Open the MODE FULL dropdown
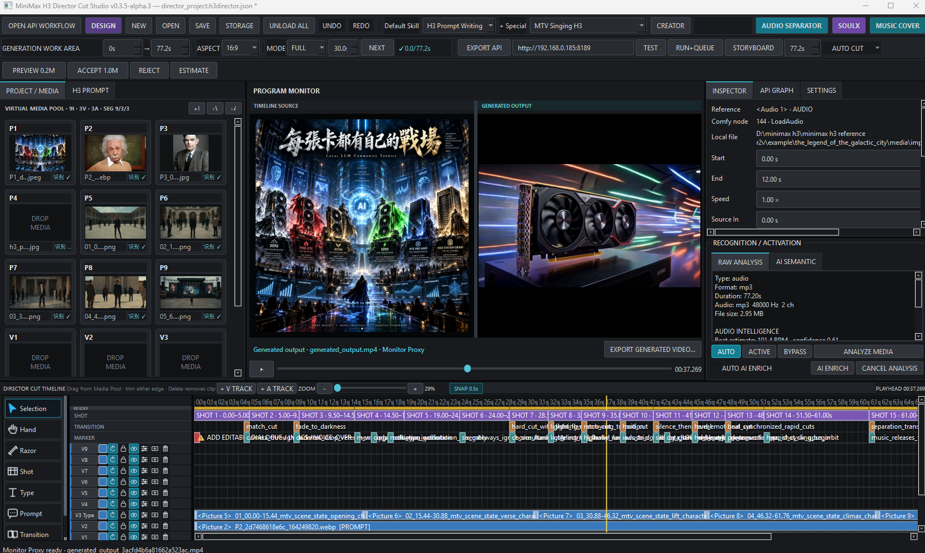This screenshot has width=925, height=553. click(x=307, y=48)
